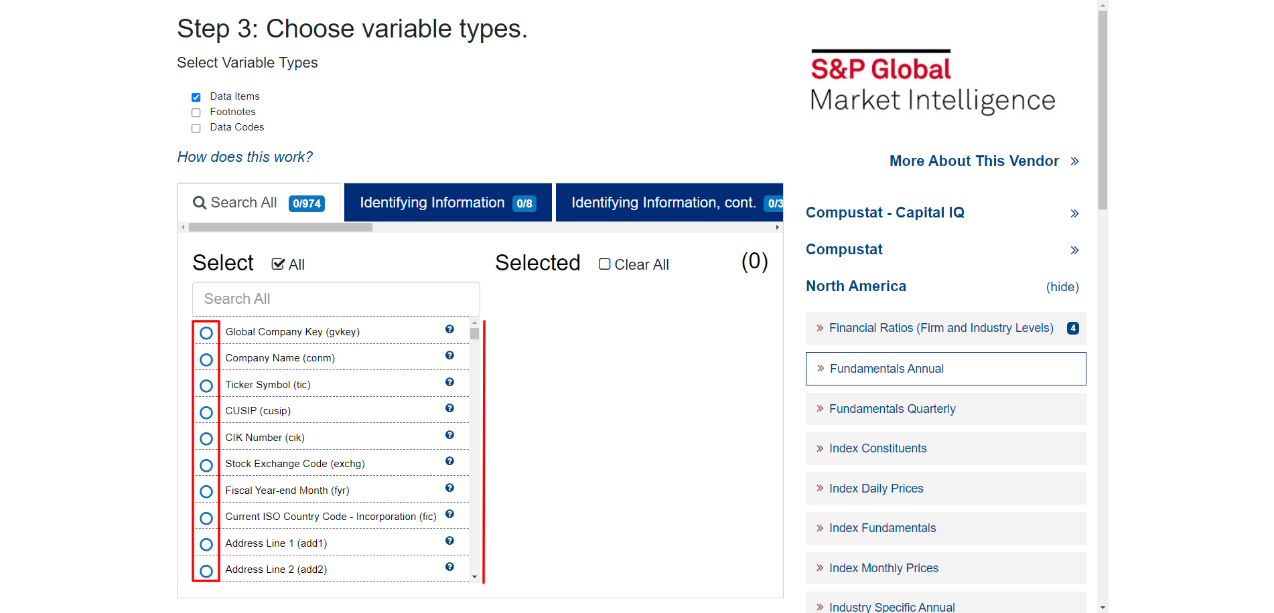Toggle the Select All checkbox
1274x613 pixels.
pyautogui.click(x=278, y=264)
